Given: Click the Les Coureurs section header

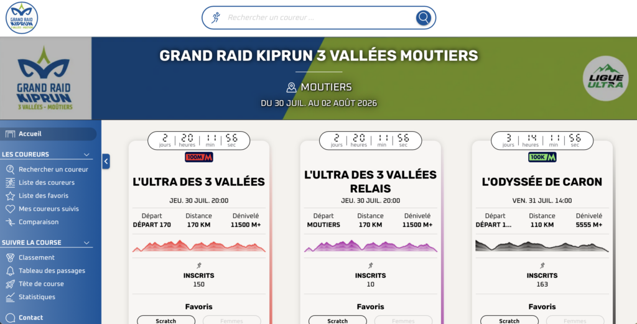Looking at the screenshot, I should (47, 155).
